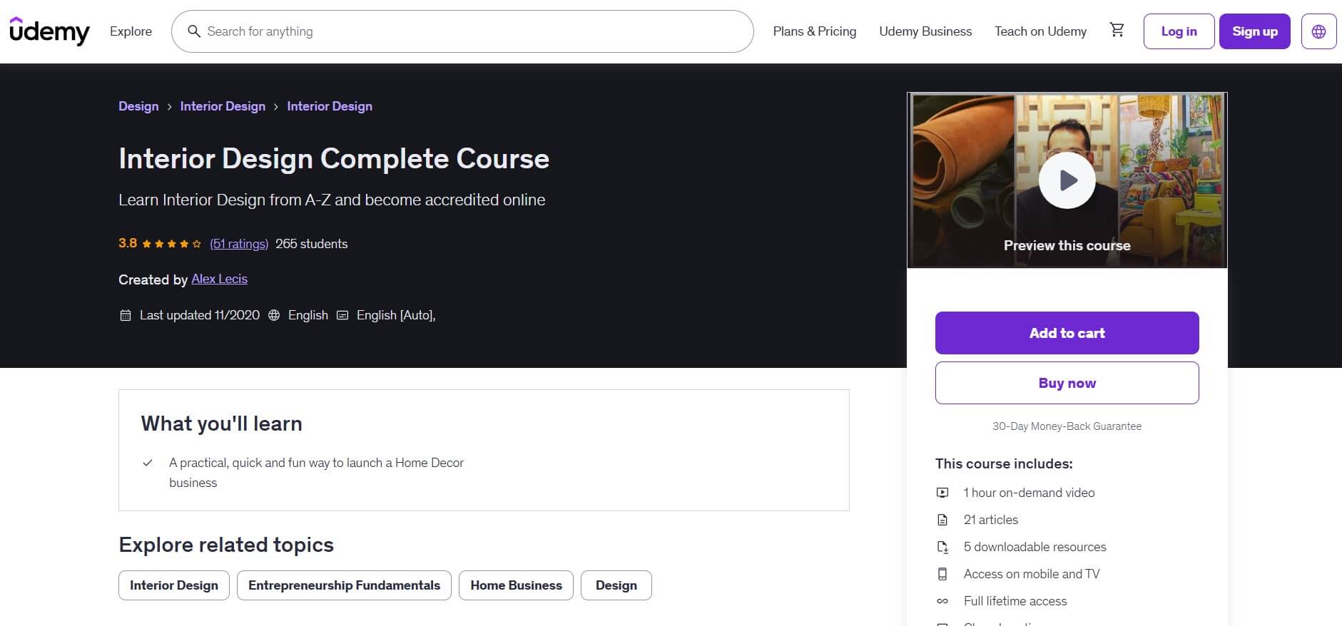Image resolution: width=1342 pixels, height=626 pixels.
Task: Click 'This course includes:' heading
Action: pos(1004,463)
